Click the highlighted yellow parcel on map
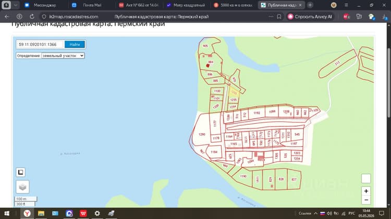 [x=234, y=93]
